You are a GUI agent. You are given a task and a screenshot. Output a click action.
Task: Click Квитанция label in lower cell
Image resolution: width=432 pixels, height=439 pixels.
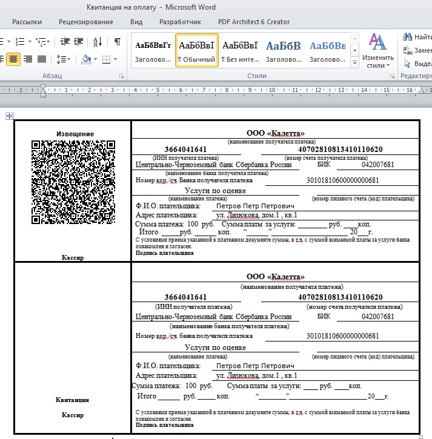(72, 400)
